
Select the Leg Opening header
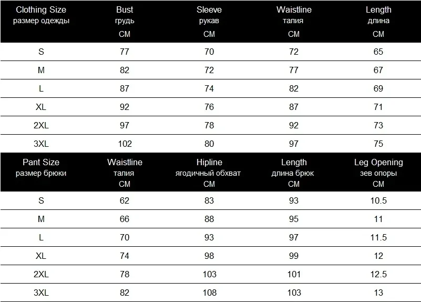(x=378, y=173)
